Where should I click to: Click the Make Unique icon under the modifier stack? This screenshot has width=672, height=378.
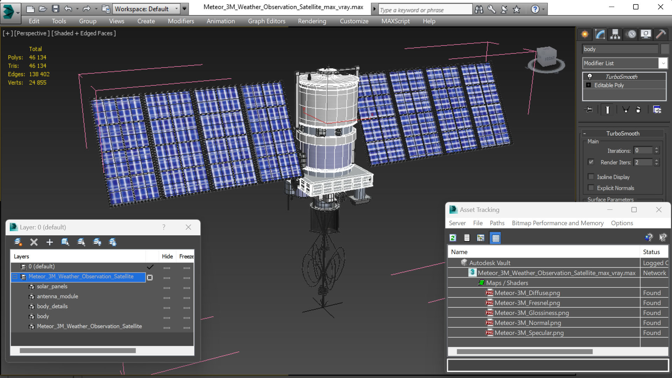tap(626, 110)
